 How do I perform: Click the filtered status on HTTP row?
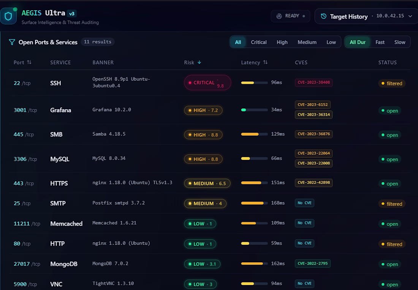[x=392, y=244]
